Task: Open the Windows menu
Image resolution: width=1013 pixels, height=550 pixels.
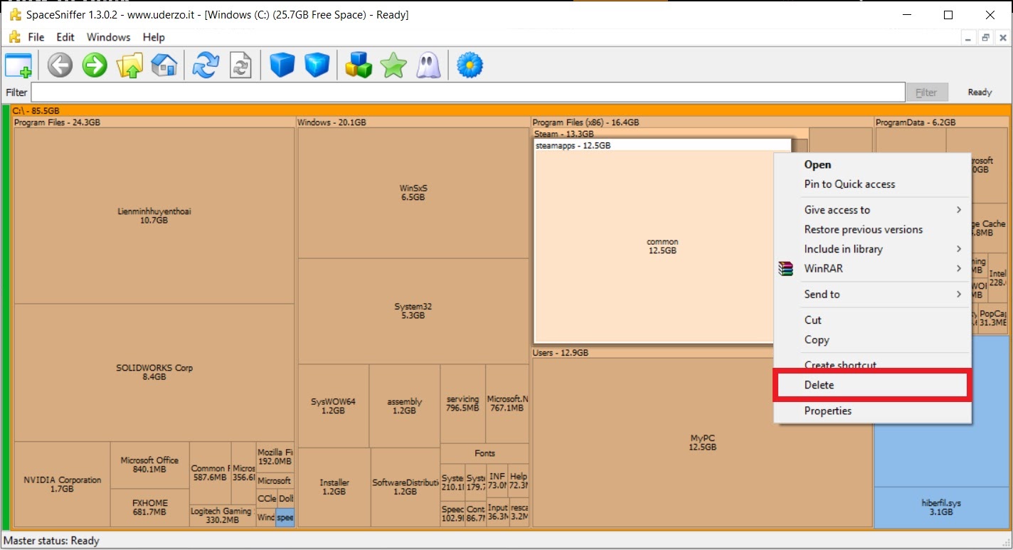Action: 109,37
